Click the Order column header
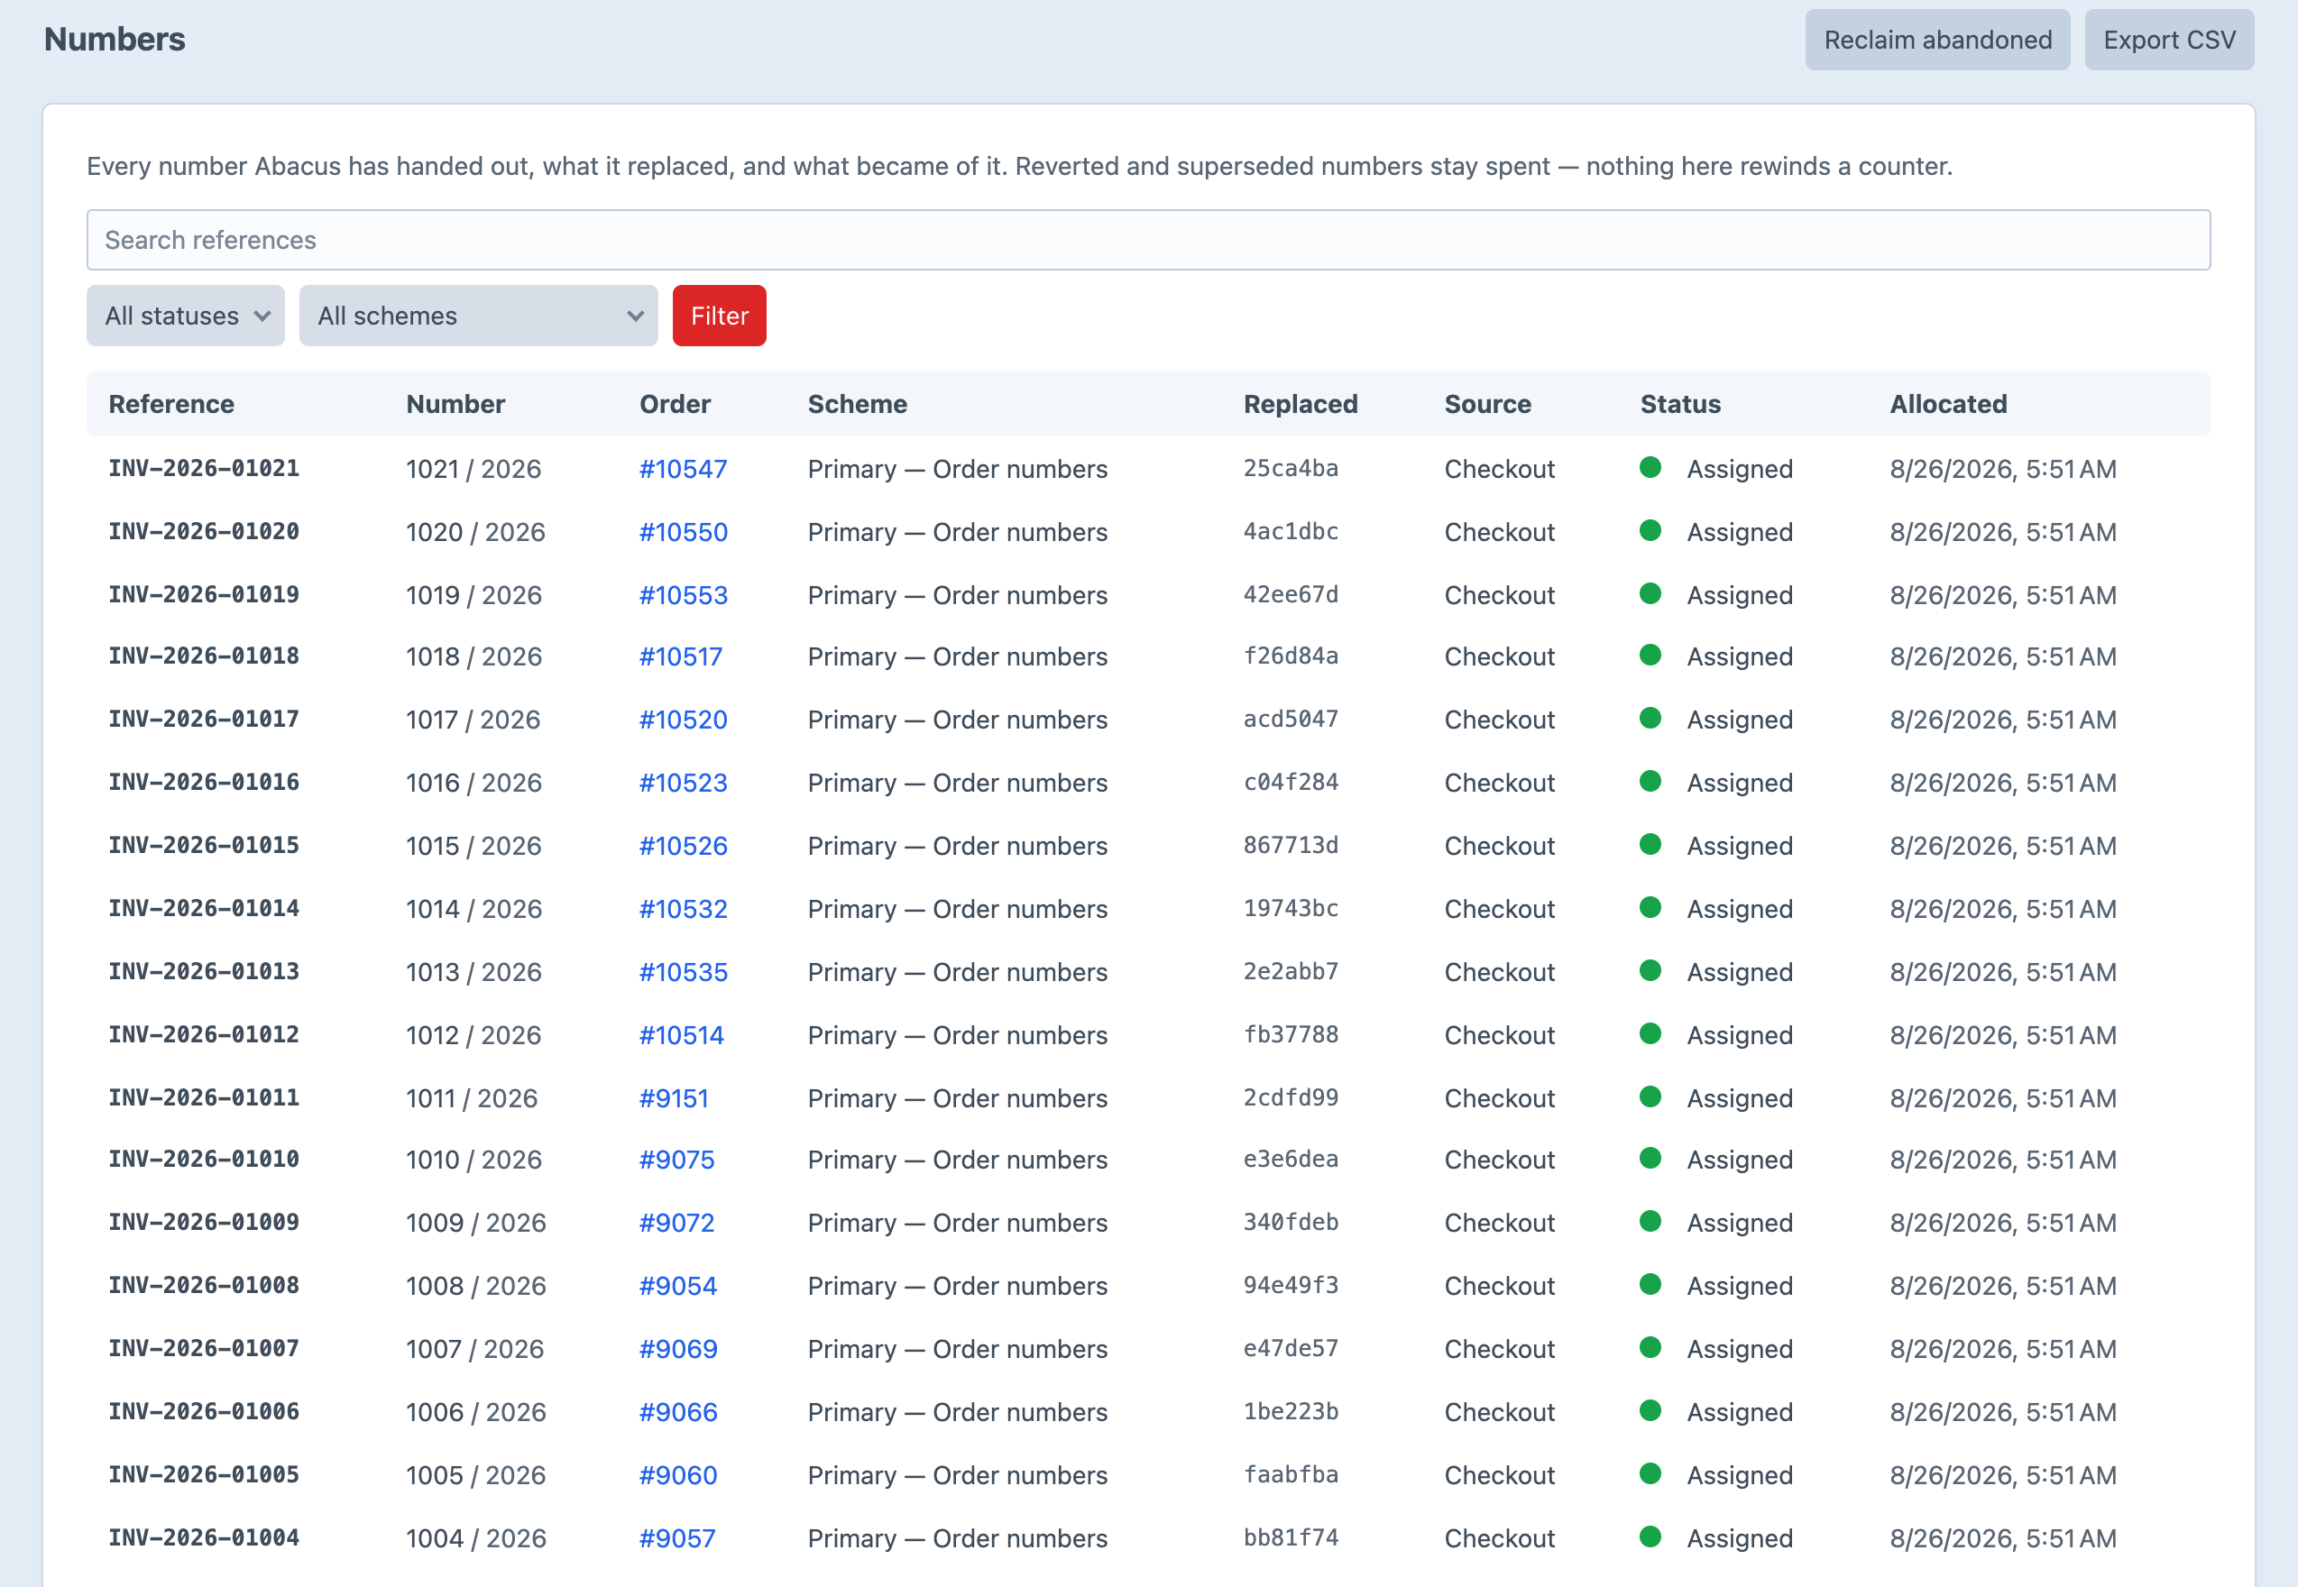Viewport: 2298px width, 1587px height. click(x=676, y=404)
